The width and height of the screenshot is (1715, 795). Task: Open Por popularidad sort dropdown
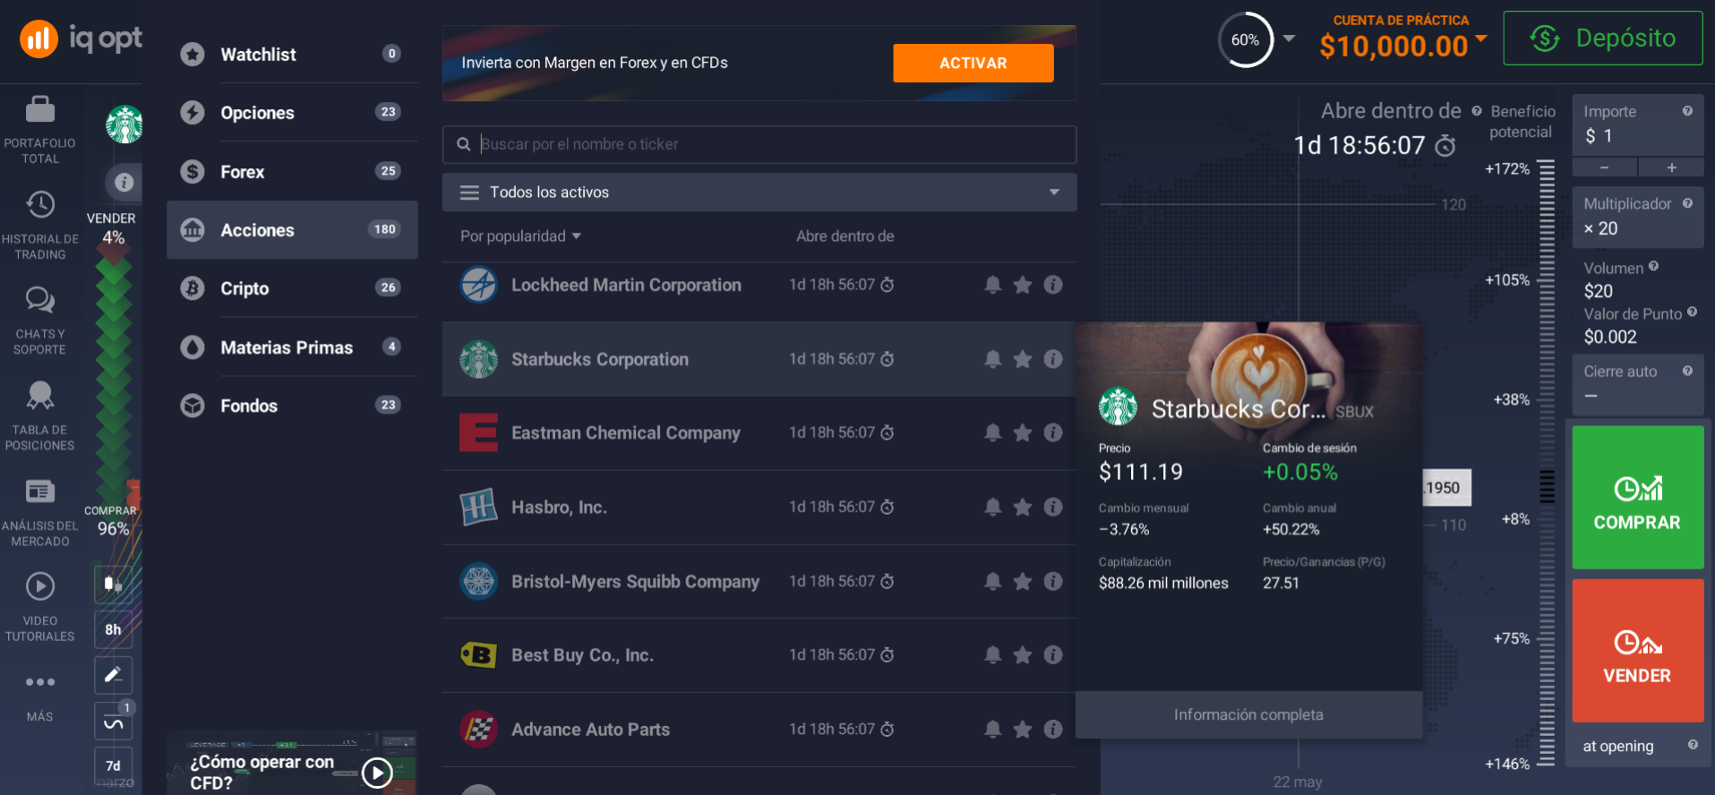[520, 236]
